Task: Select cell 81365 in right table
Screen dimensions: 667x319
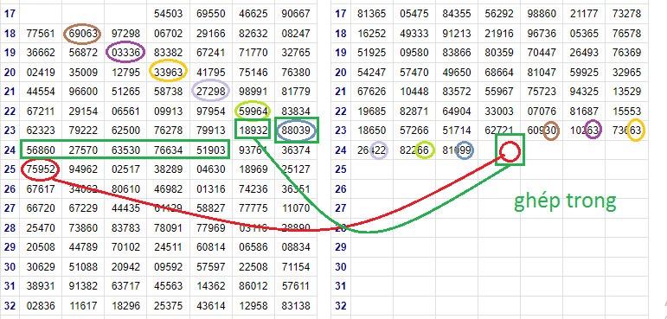Action: click(x=372, y=14)
